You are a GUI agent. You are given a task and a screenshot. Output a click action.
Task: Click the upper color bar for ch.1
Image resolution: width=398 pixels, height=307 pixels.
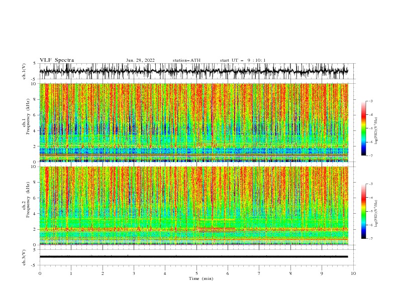pos(363,128)
